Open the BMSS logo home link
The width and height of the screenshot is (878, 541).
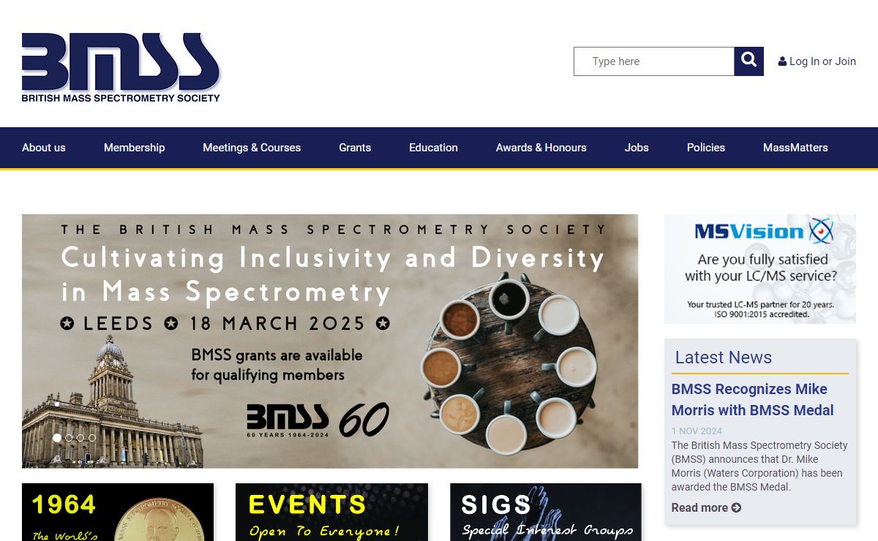[121, 67]
